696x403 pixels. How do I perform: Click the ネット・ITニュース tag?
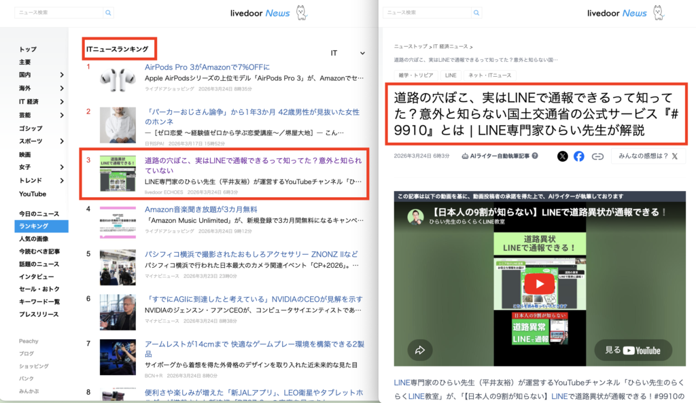[490, 75]
